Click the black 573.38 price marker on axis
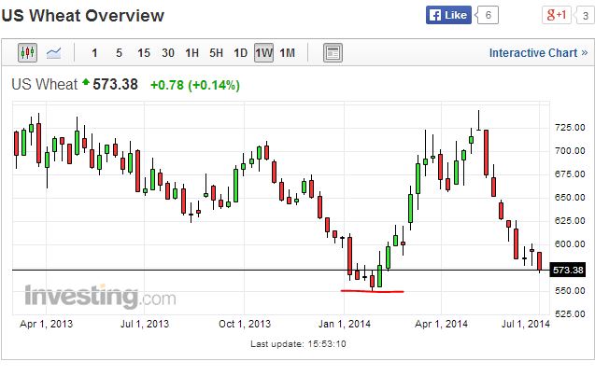Image resolution: width=595 pixels, height=375 pixels. tap(568, 271)
